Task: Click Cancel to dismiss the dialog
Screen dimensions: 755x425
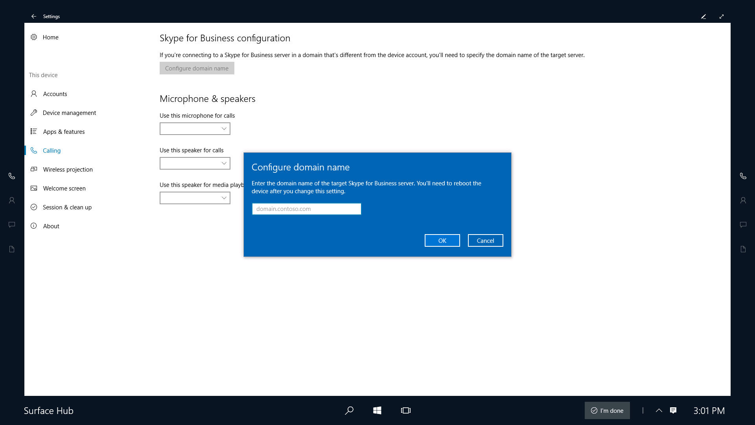Action: pyautogui.click(x=485, y=240)
